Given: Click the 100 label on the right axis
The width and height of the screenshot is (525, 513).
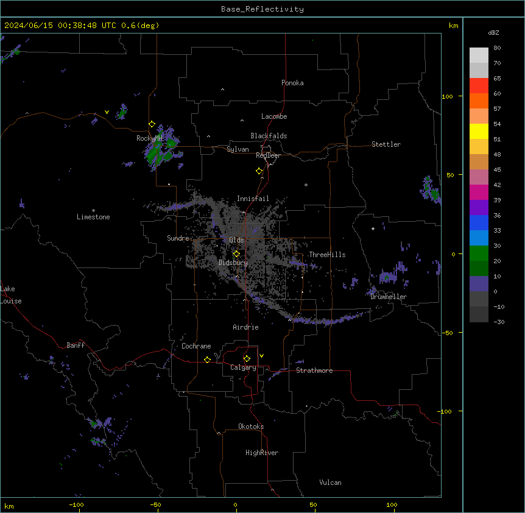Looking at the screenshot, I should tap(447, 96).
